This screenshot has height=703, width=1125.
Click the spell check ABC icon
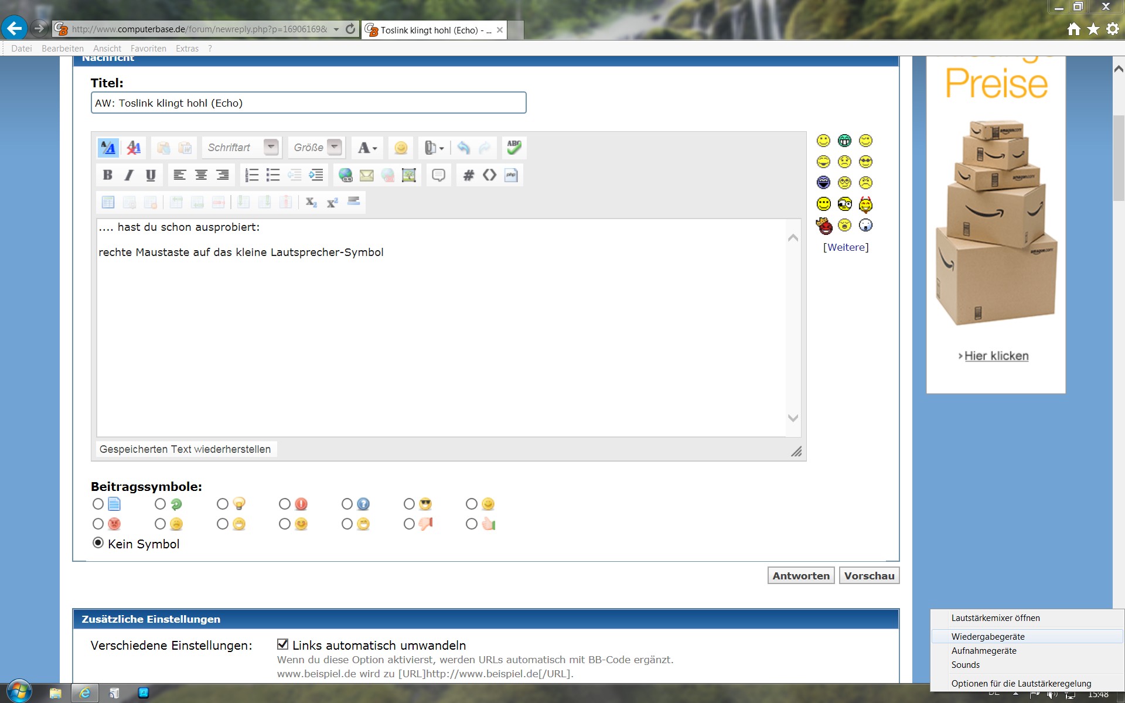(x=514, y=148)
